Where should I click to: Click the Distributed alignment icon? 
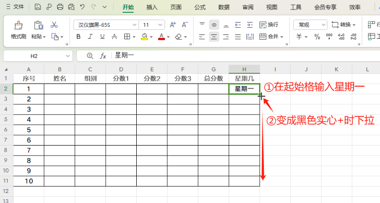250,37
